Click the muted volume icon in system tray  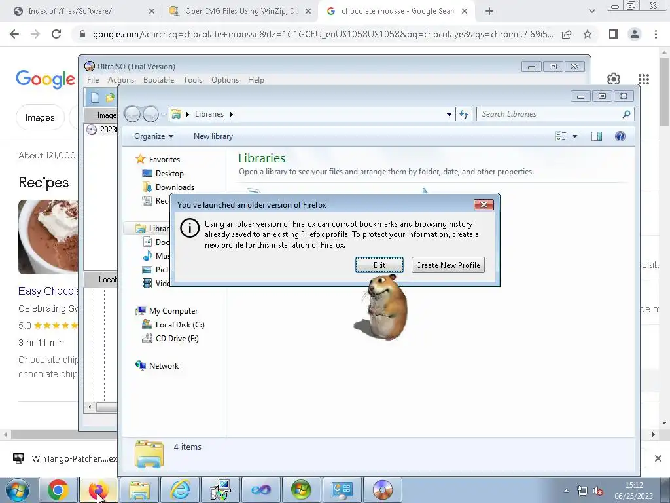click(x=599, y=491)
